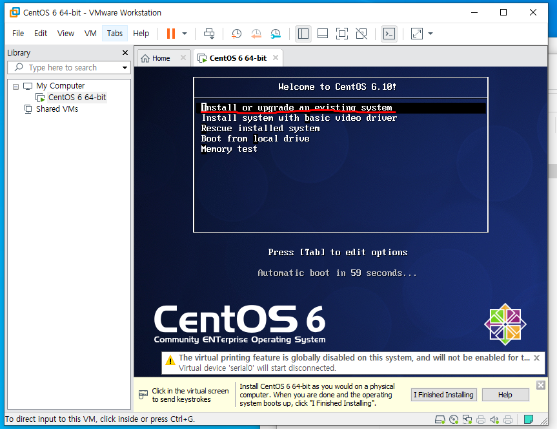
Task: Switch to the Home tab
Action: 161,58
